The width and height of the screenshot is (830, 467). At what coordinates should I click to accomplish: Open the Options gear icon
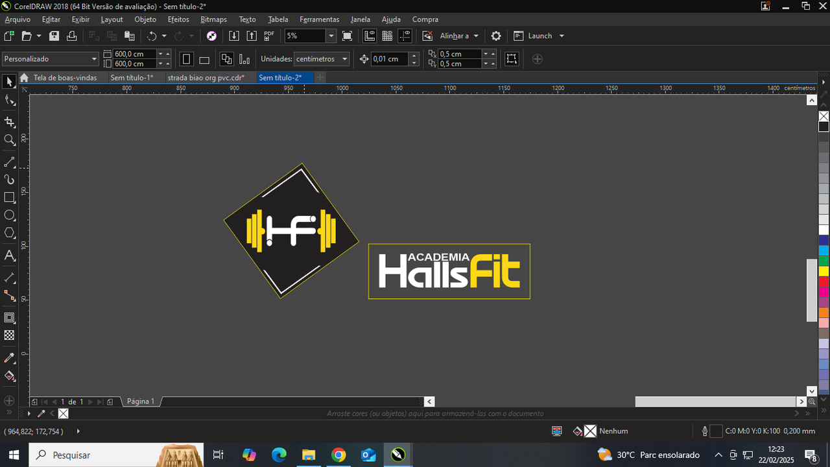[x=496, y=36]
